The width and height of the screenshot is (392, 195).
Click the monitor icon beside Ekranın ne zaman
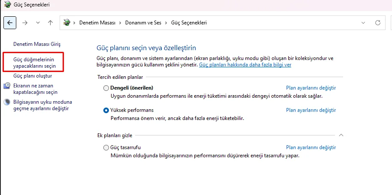click(7, 86)
